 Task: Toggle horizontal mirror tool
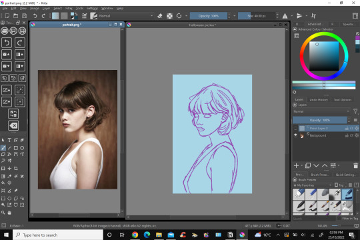click(x=285, y=15)
